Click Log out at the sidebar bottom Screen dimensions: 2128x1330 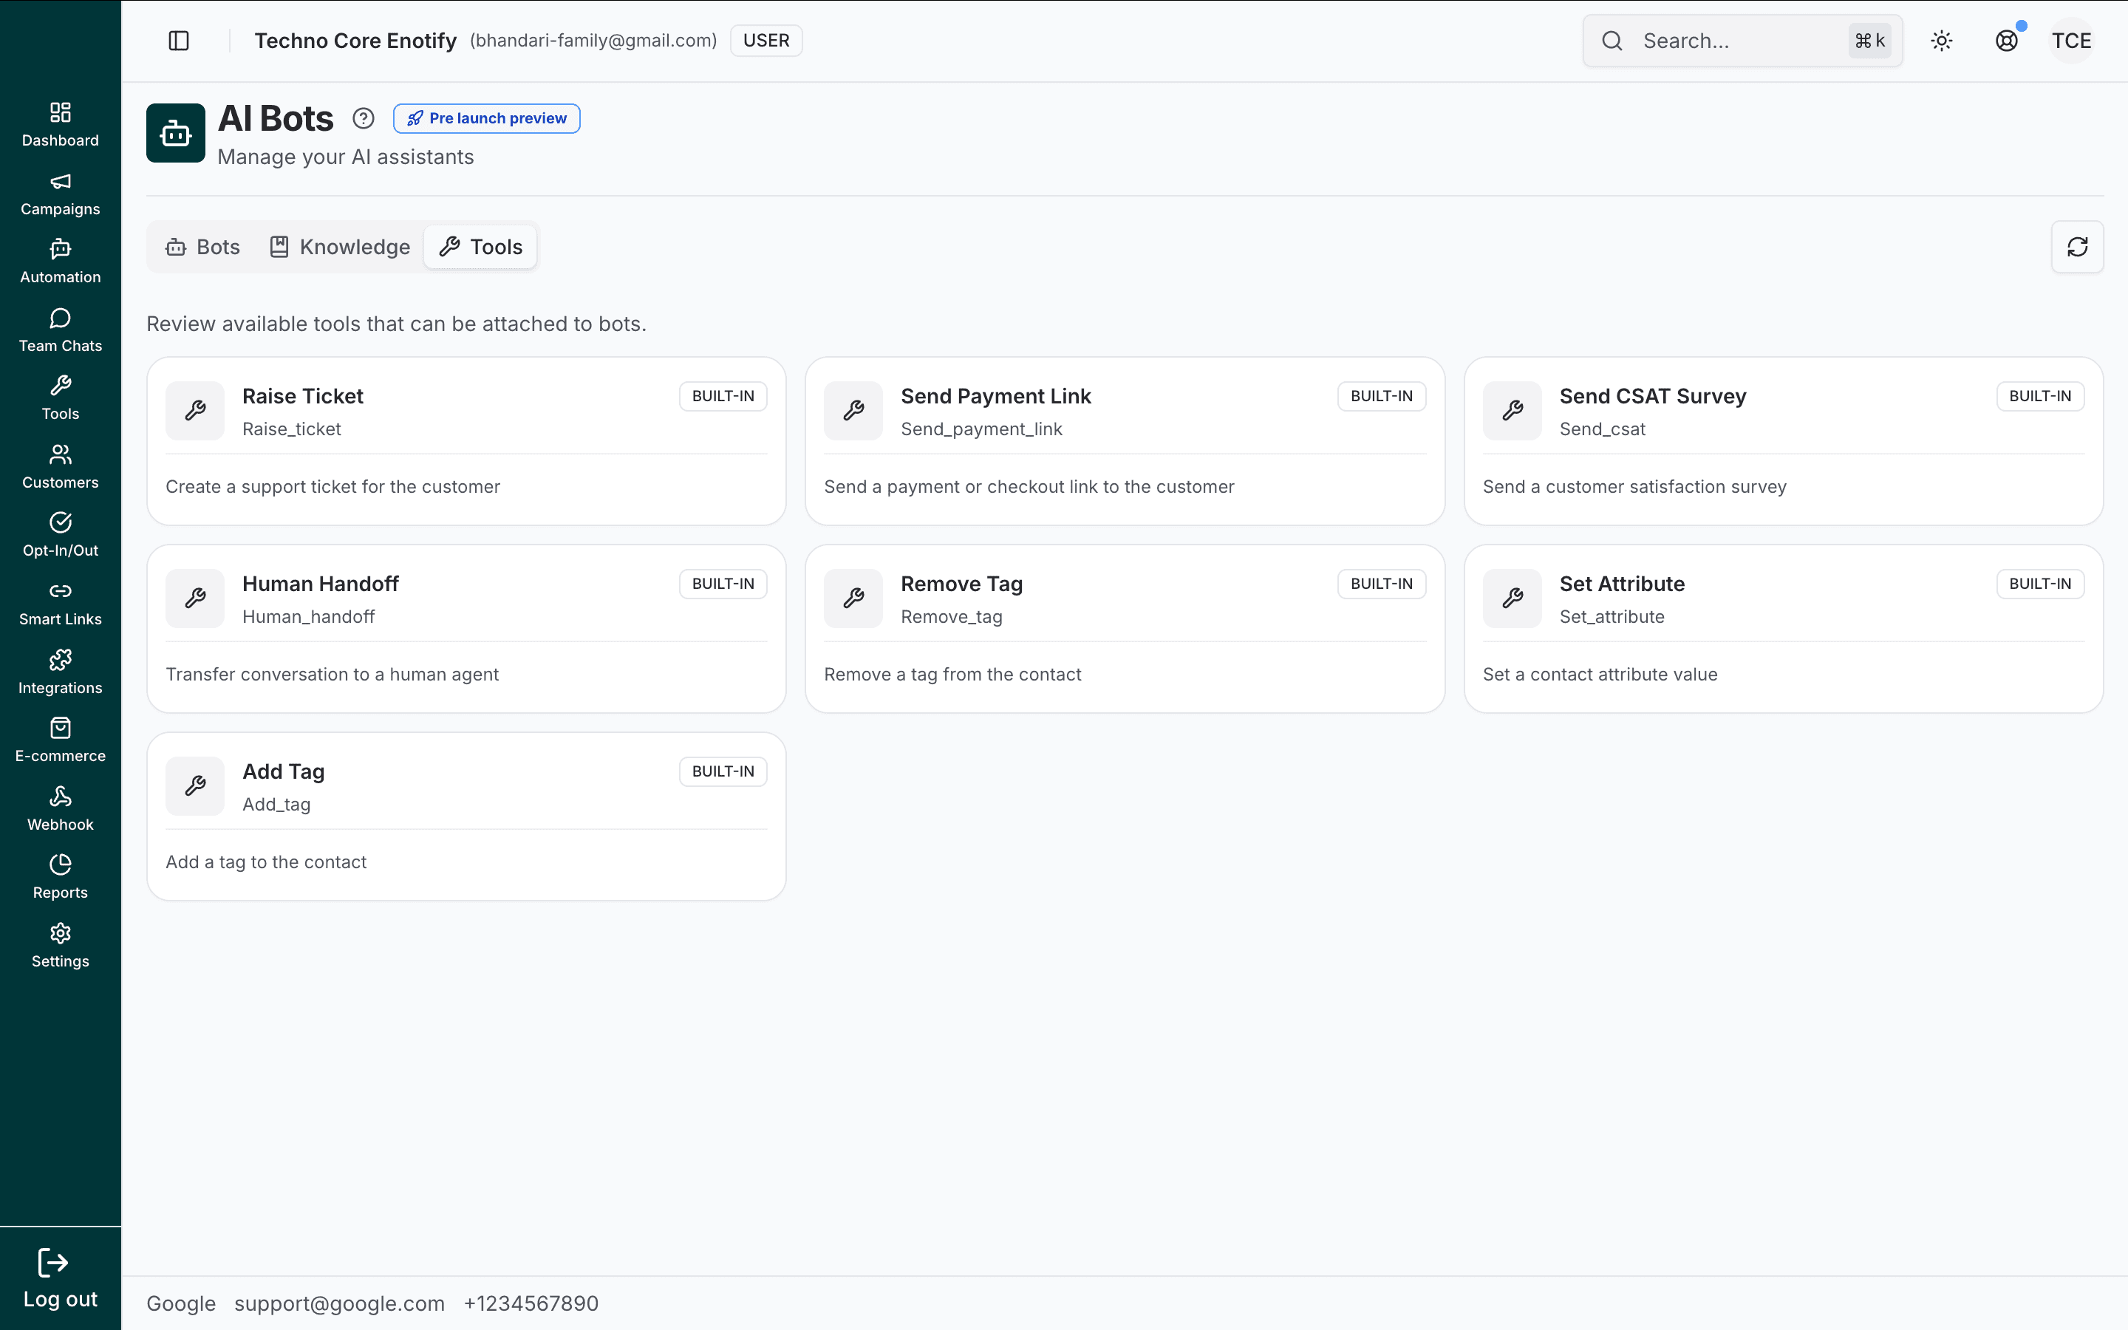(x=60, y=1279)
